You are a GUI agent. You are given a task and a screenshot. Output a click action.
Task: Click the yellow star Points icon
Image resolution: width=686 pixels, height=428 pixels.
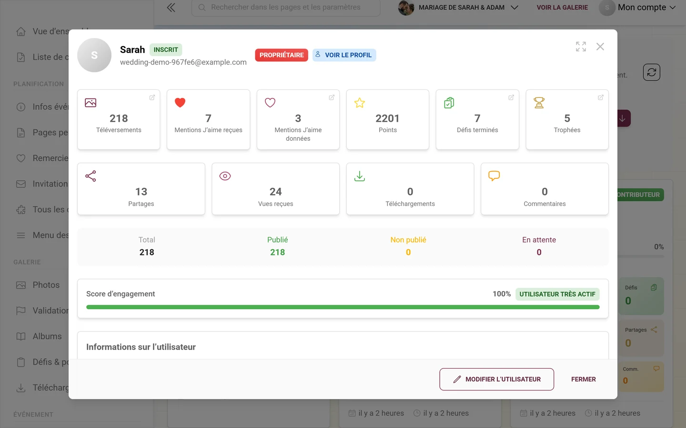pyautogui.click(x=360, y=103)
